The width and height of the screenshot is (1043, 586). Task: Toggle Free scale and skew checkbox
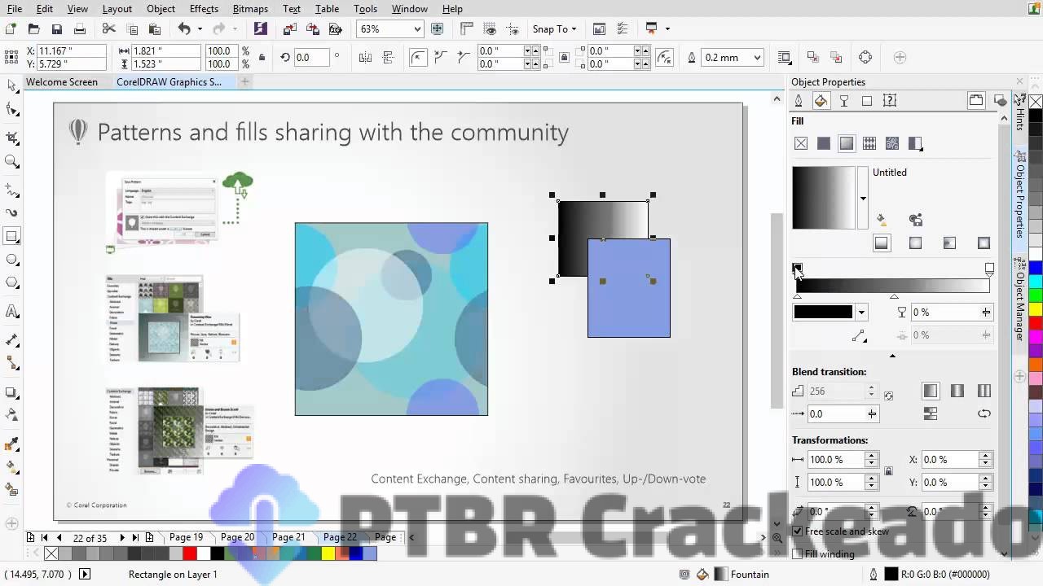[798, 531]
